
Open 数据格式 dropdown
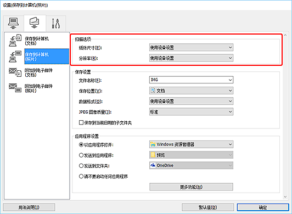click(x=191, y=101)
